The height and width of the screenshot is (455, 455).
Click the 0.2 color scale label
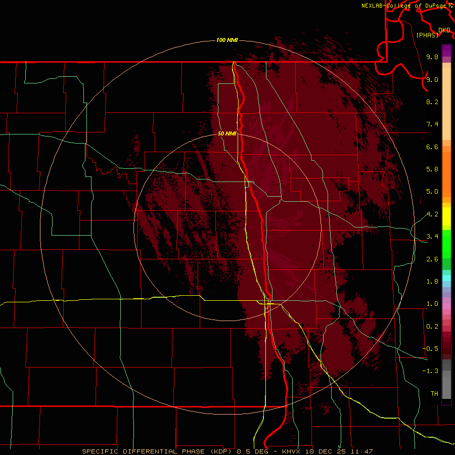tap(432, 327)
